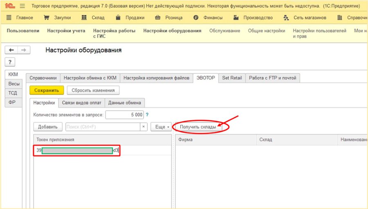Open the Связи видов оплат tab
This screenshot has width=368, height=209.
click(82, 103)
